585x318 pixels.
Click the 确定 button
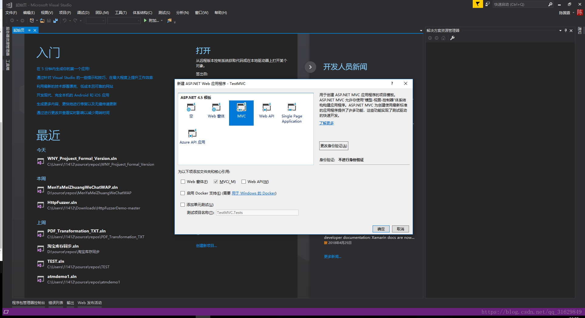(x=381, y=229)
